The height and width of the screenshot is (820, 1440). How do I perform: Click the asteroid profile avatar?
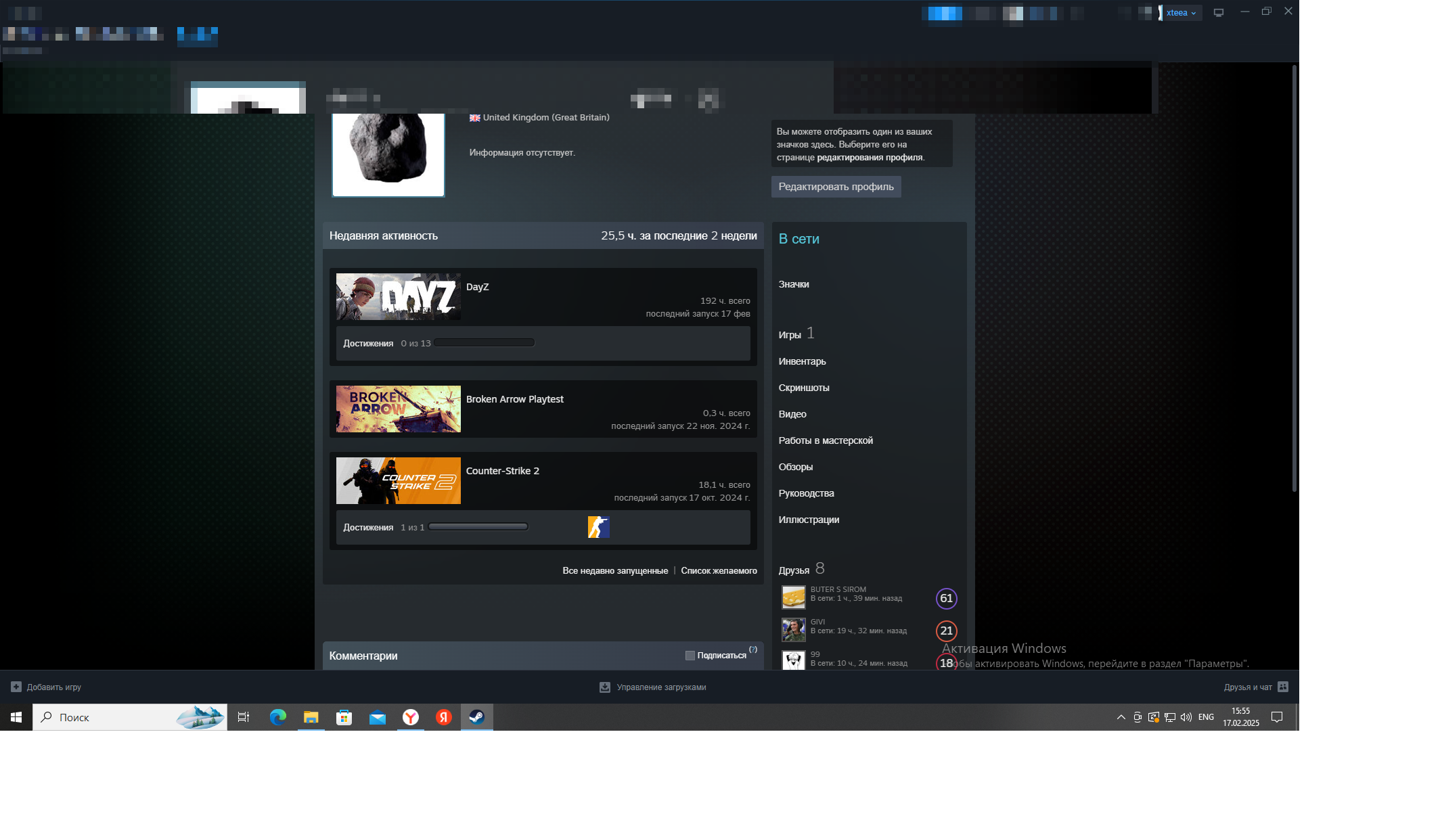click(388, 155)
